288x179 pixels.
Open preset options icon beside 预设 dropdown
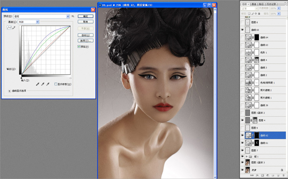click(x=73, y=16)
